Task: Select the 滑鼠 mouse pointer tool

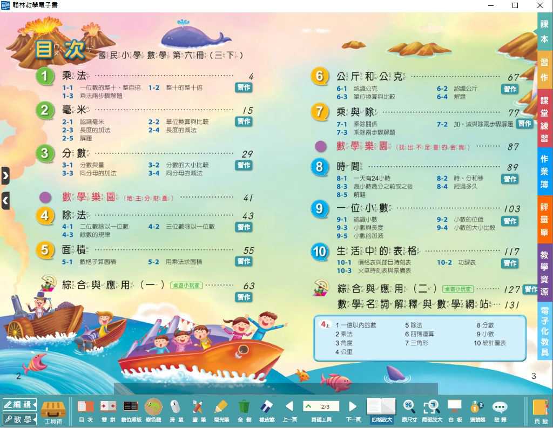Action: click(175, 411)
